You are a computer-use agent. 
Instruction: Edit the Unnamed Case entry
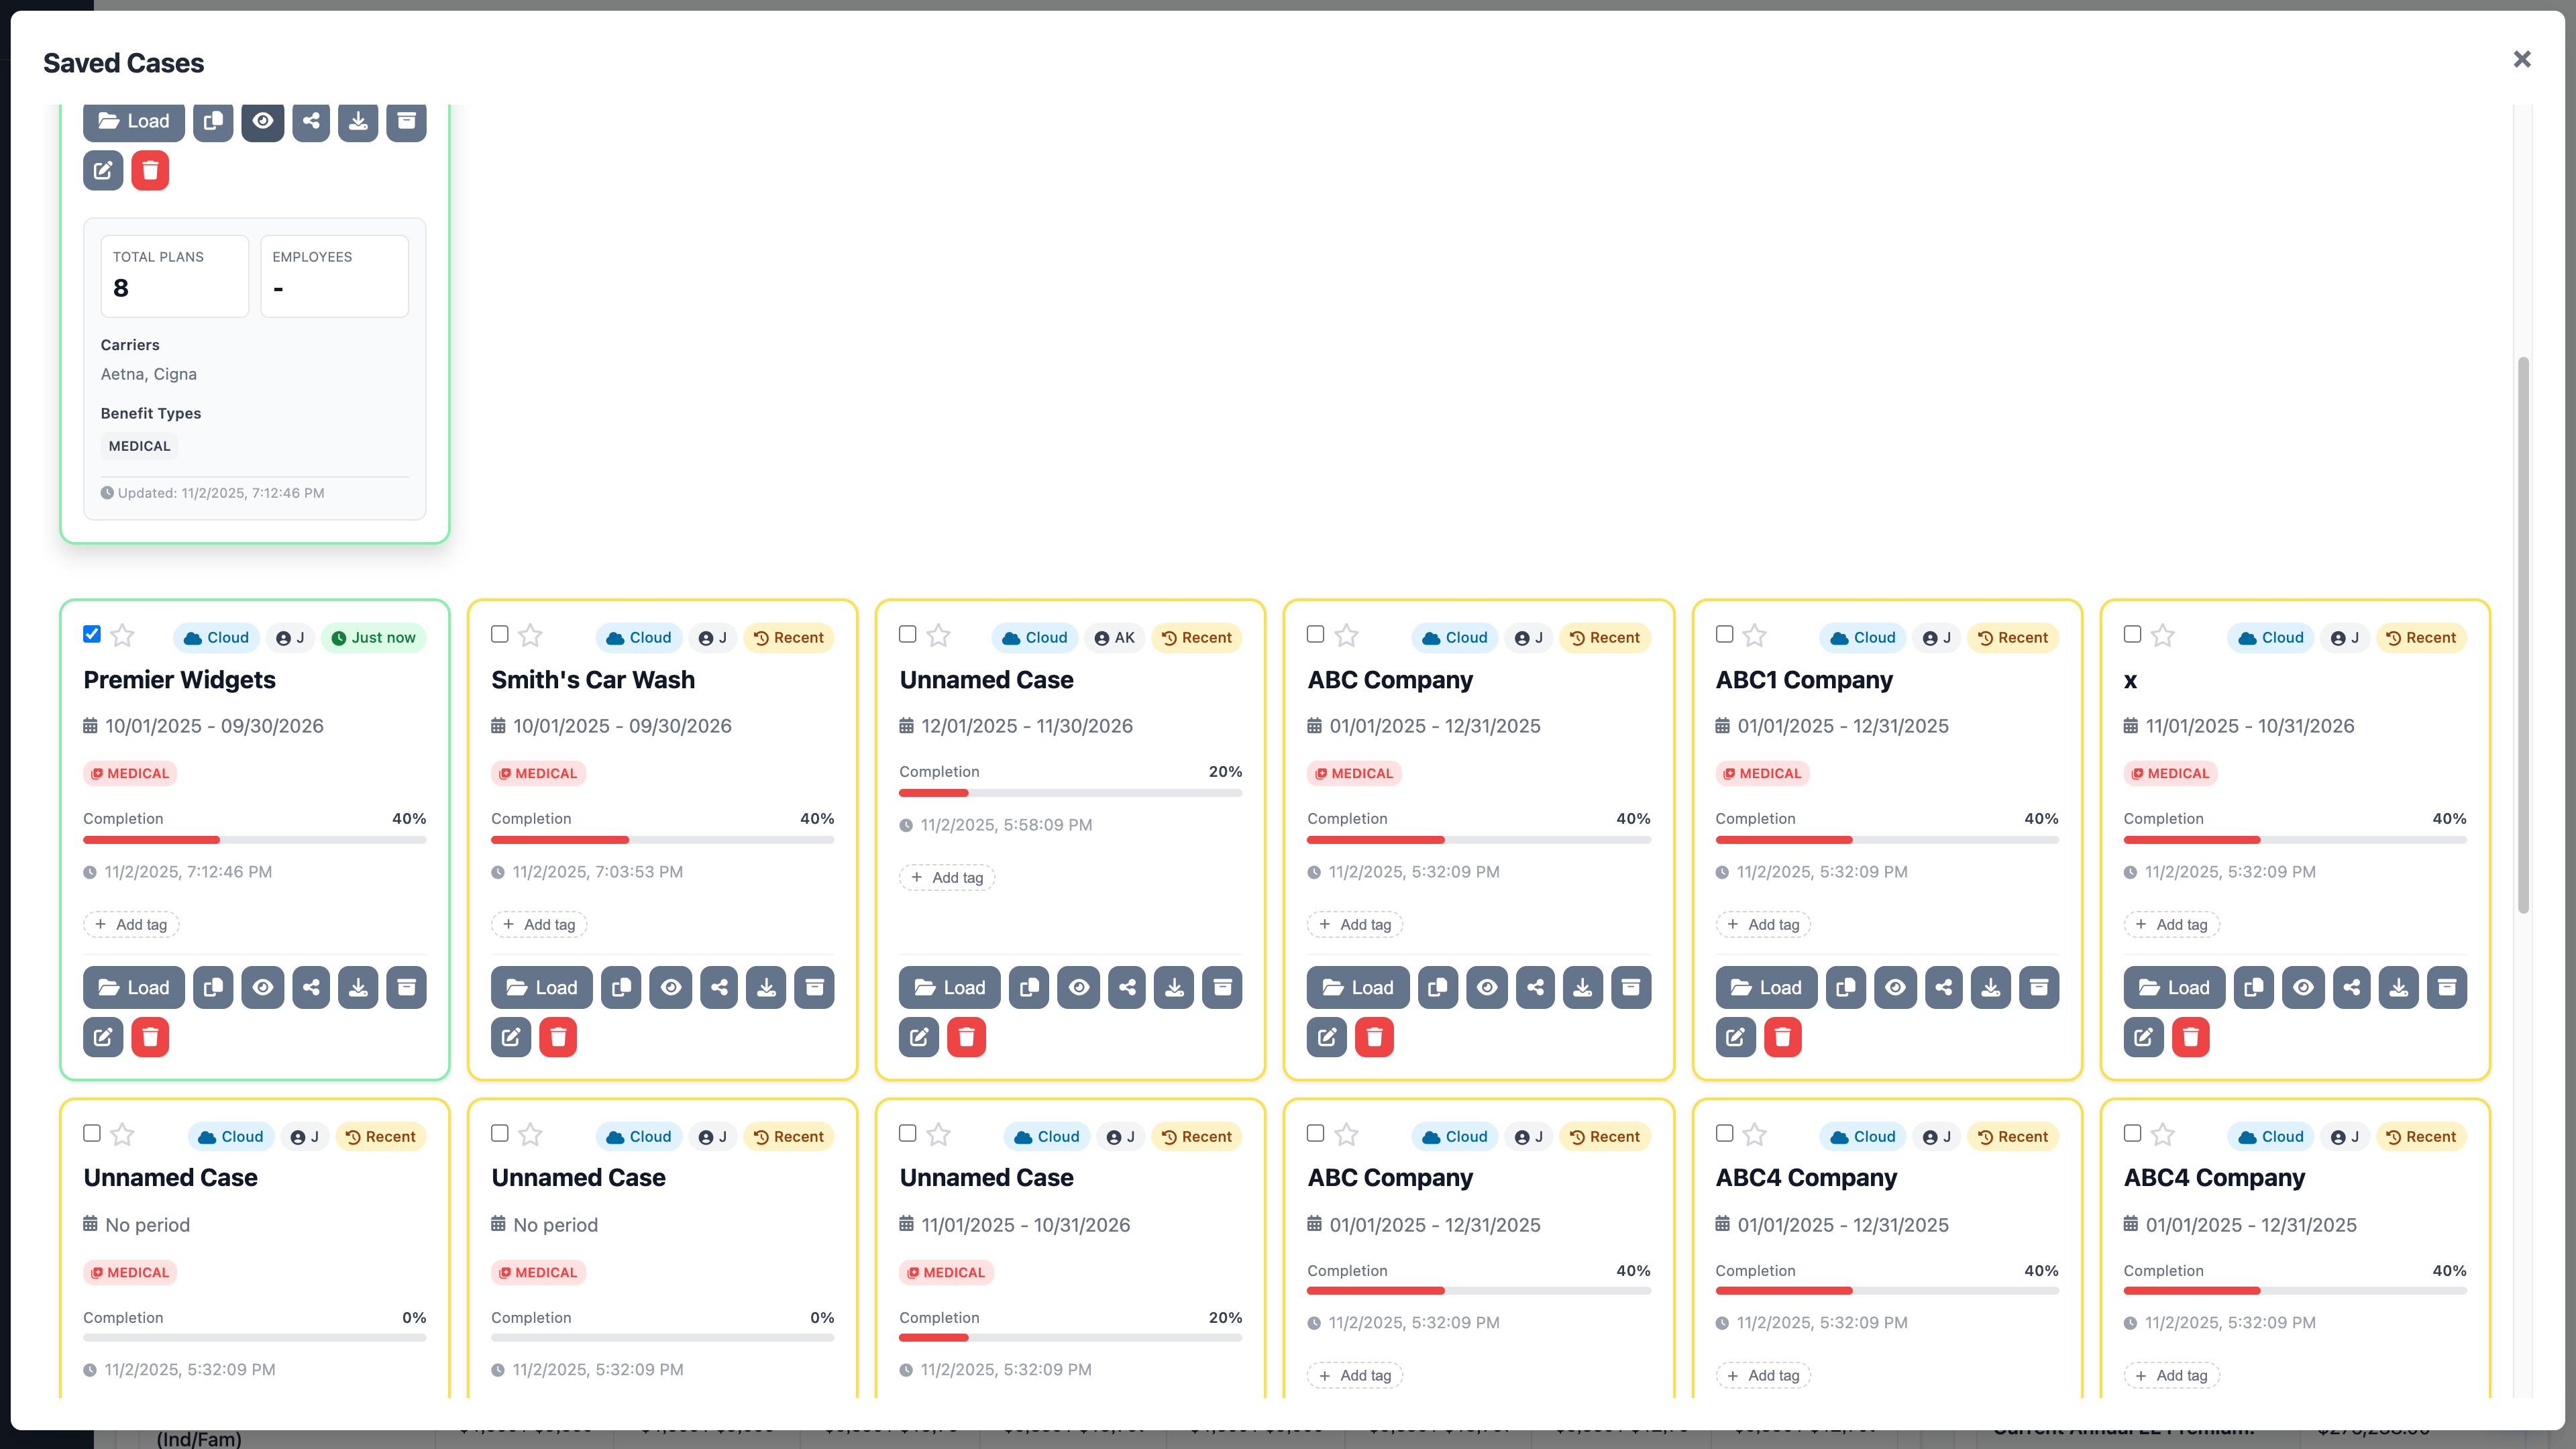tap(919, 1037)
